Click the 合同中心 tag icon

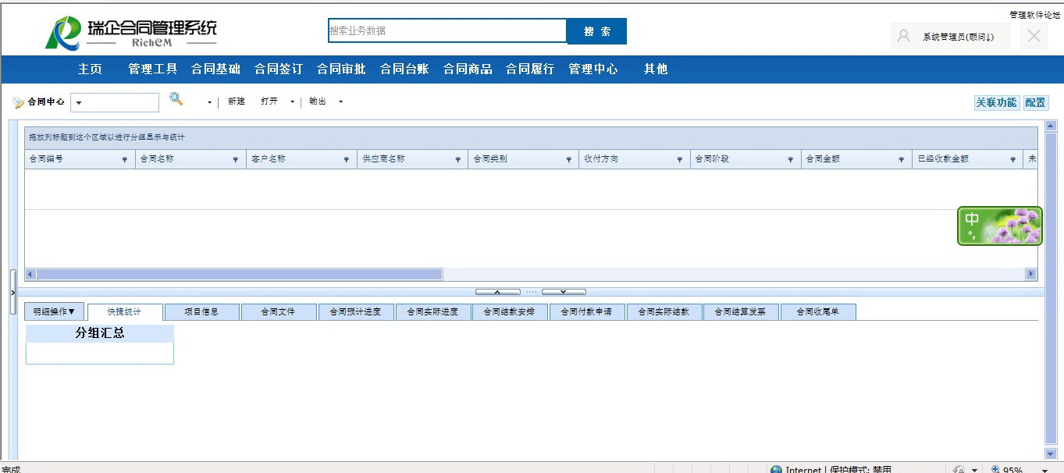(x=19, y=102)
